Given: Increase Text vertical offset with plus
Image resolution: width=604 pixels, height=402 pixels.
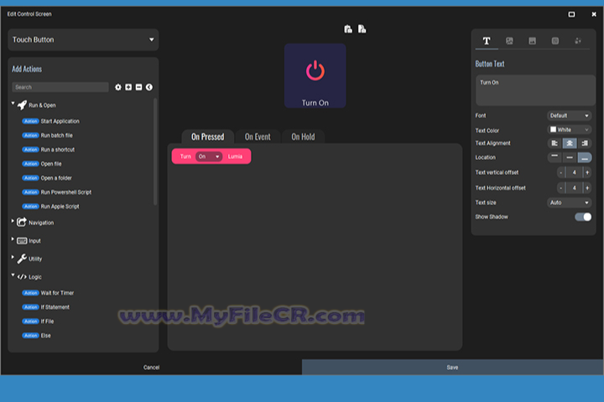Looking at the screenshot, I should (x=587, y=173).
